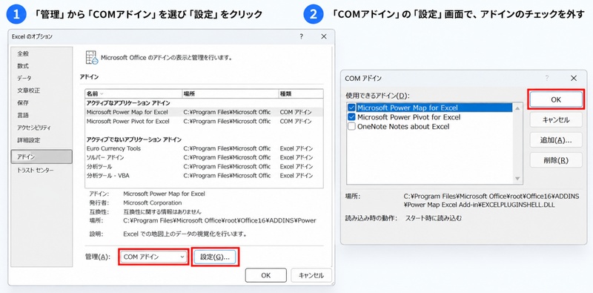The width and height of the screenshot is (593, 293).
Task: Click キャンセル in COM アドイン dialog
Action: tap(556, 120)
